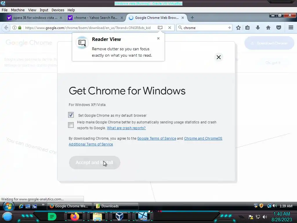The width and height of the screenshot is (297, 223).
Task: Show site information icon in address bar
Action: tap(15, 28)
